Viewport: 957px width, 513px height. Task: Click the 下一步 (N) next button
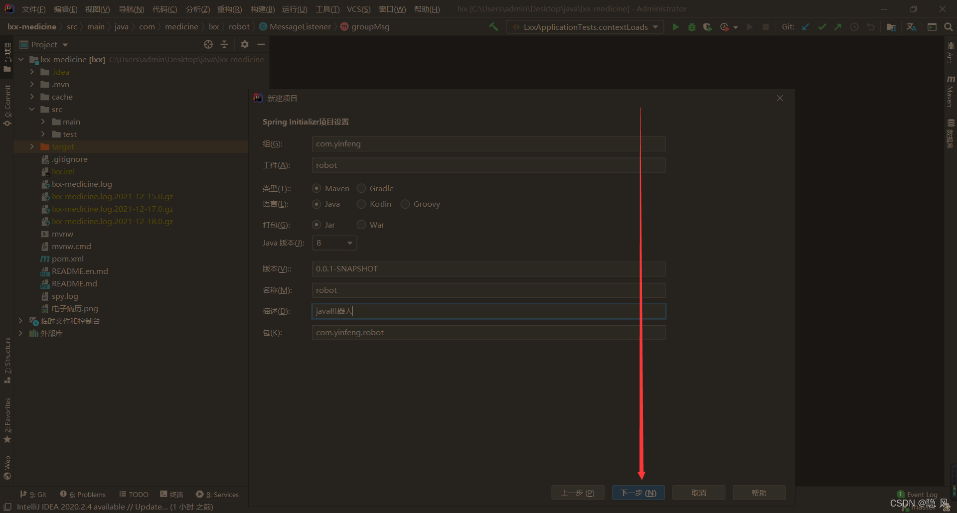(638, 493)
